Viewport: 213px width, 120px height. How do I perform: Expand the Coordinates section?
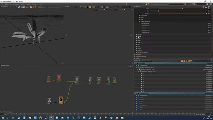[x=139, y=15]
